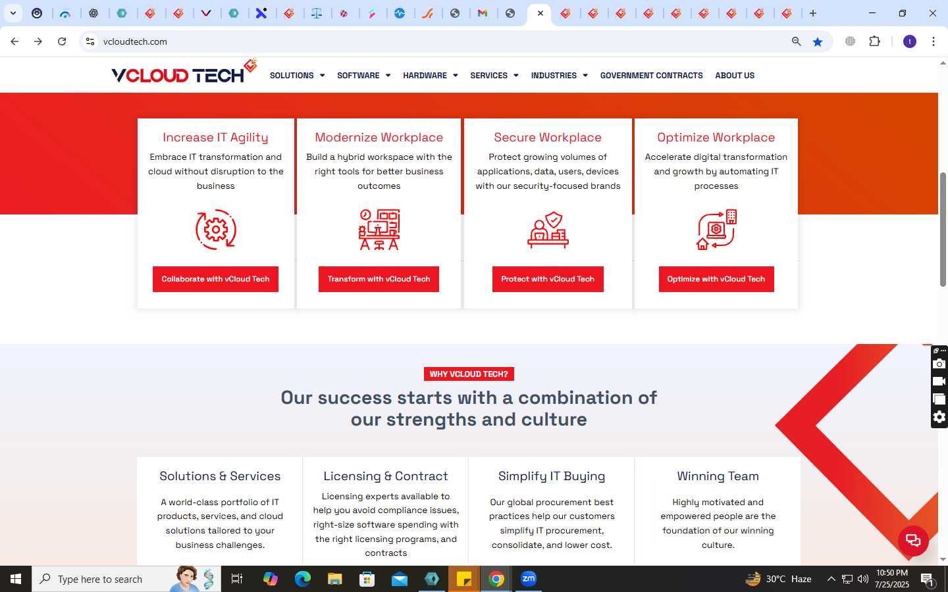
Task: Click Collaborate with vCloud Tech button
Action: (215, 279)
